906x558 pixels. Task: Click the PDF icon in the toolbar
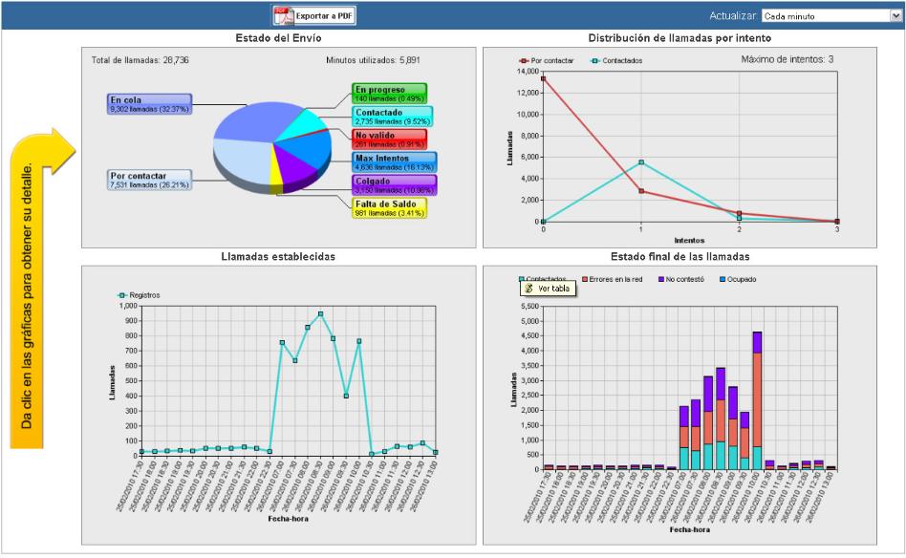[283, 15]
